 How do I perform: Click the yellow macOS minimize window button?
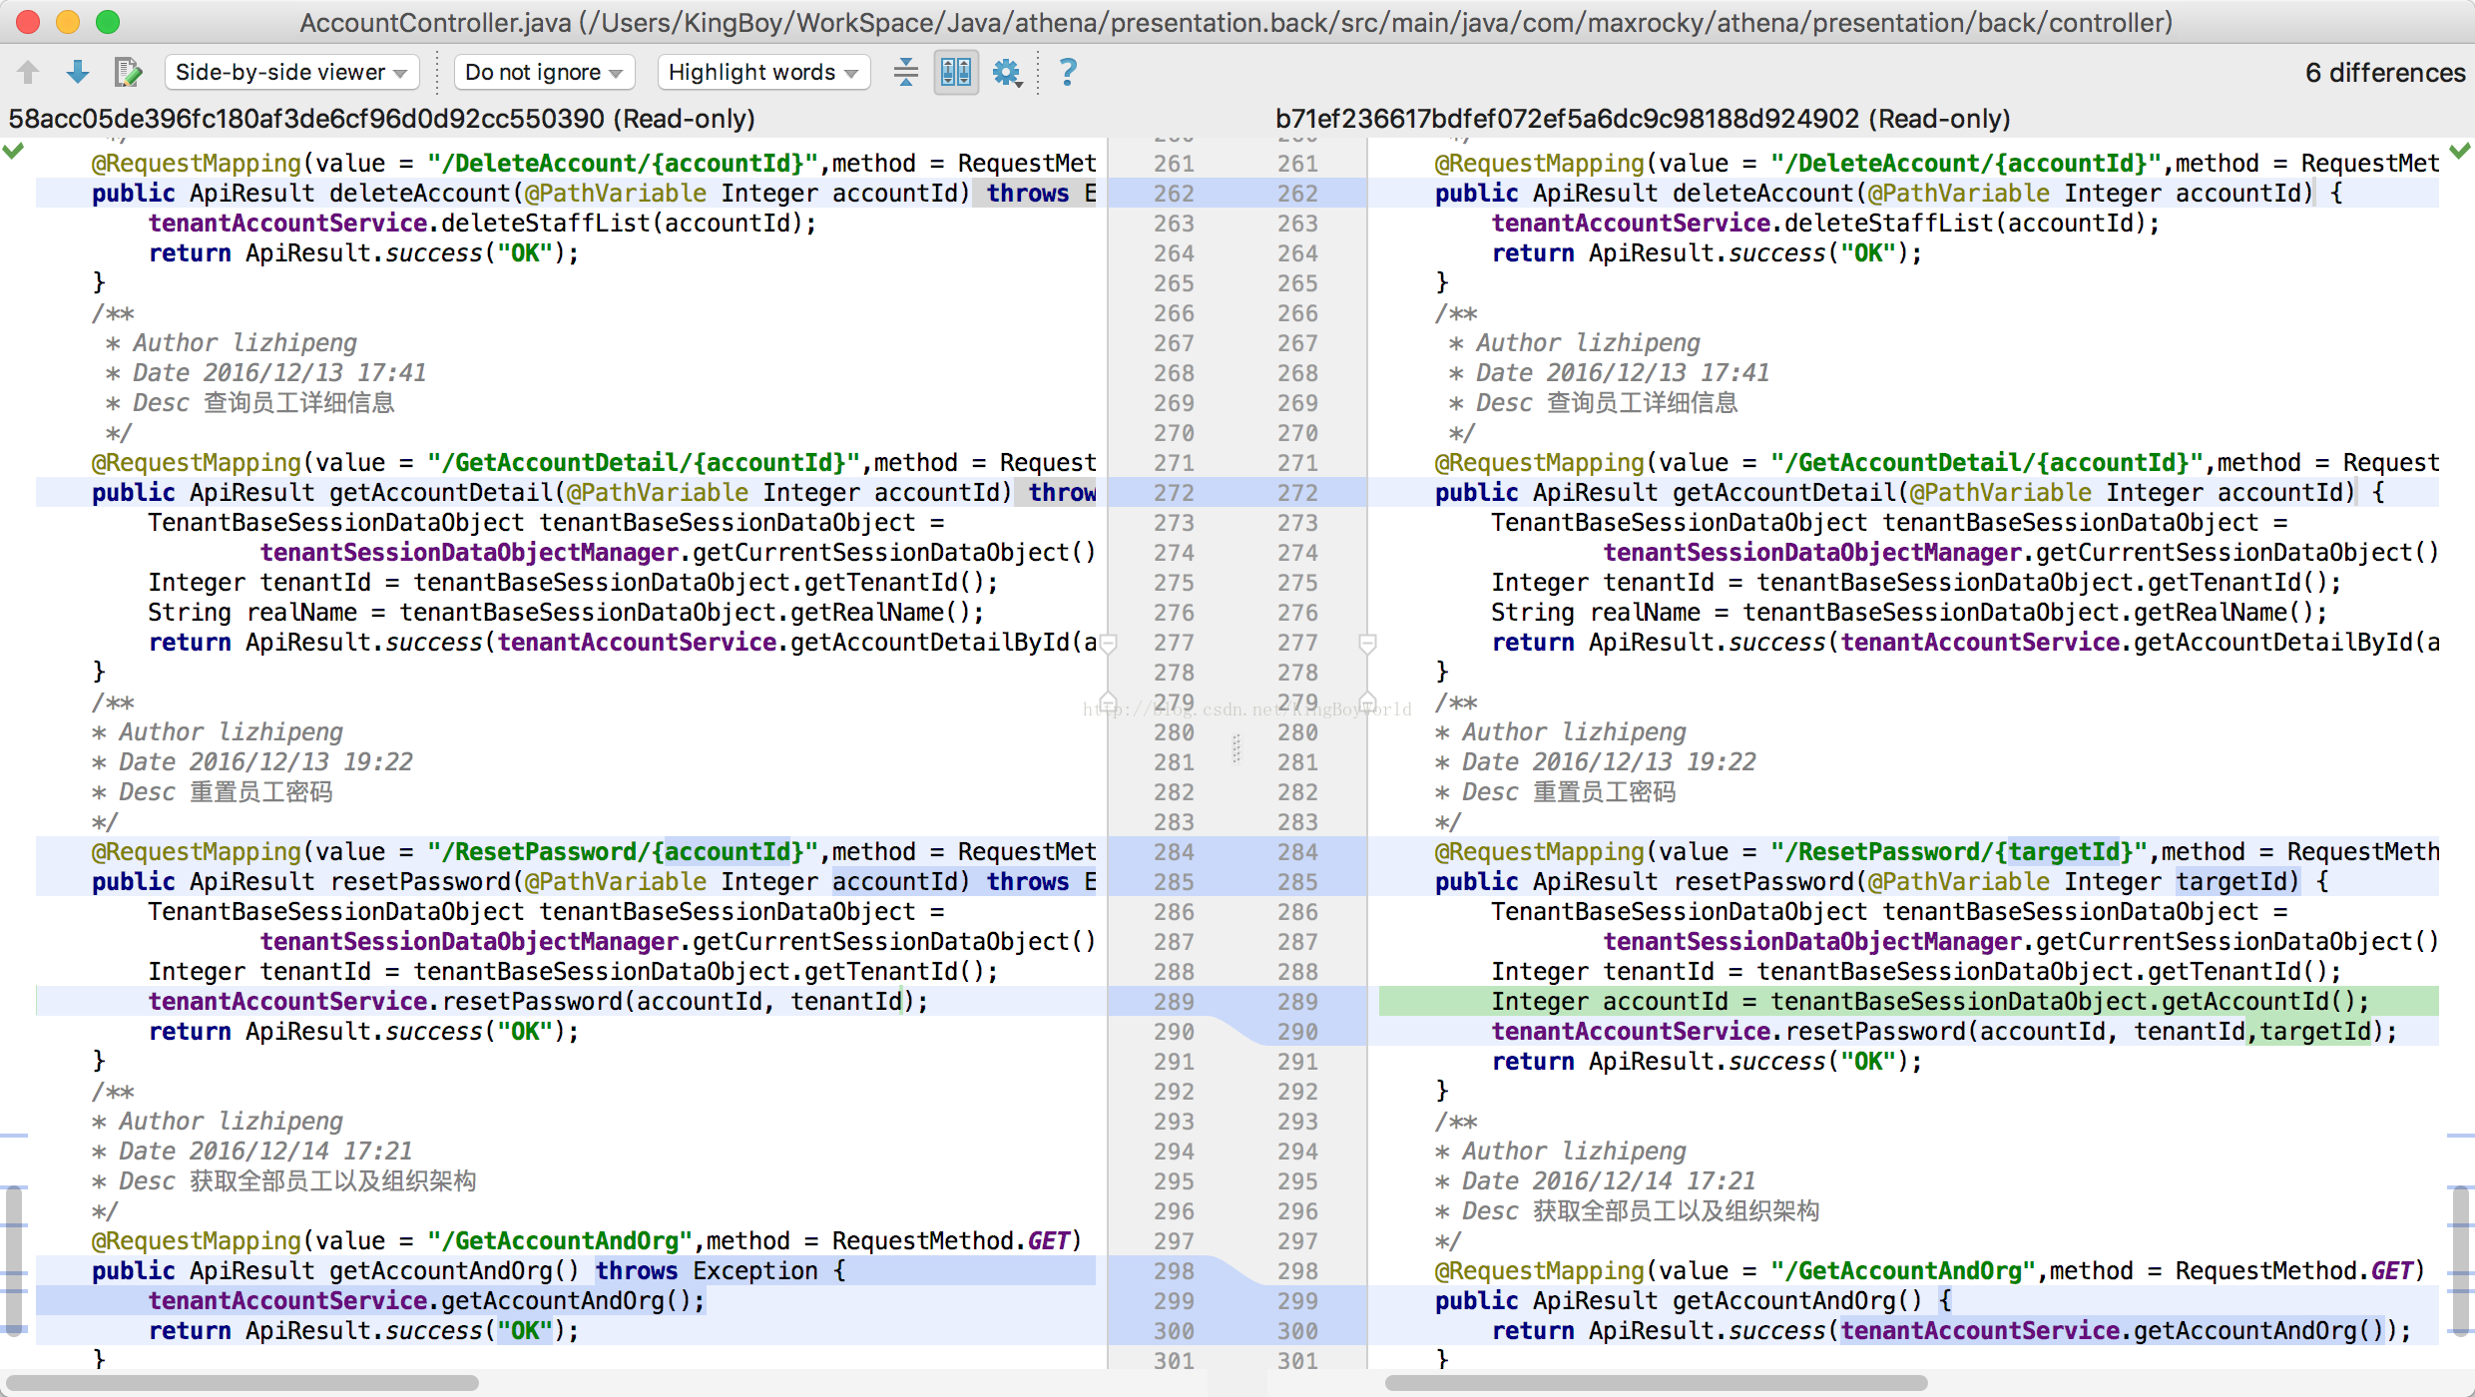click(68, 22)
